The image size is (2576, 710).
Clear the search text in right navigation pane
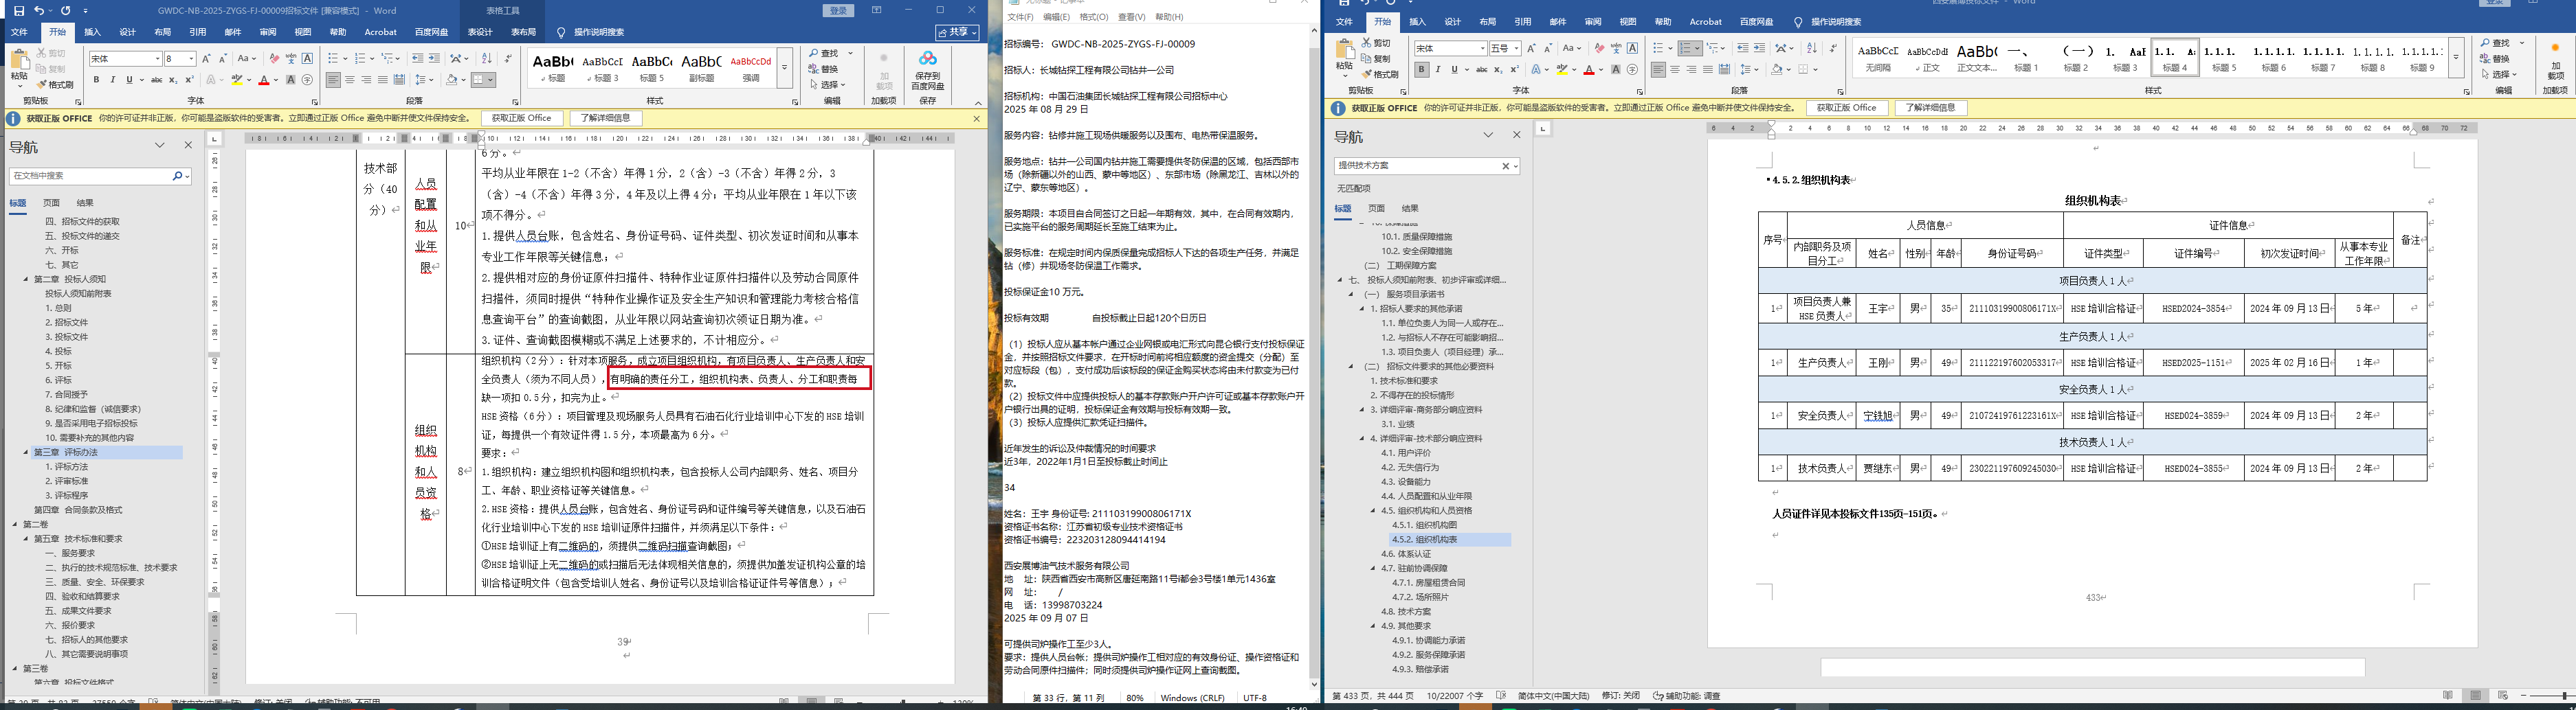pos(1506,165)
